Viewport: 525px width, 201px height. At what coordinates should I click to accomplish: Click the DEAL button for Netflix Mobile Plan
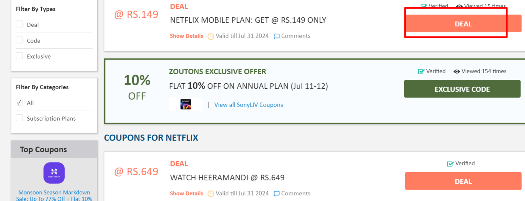click(463, 24)
